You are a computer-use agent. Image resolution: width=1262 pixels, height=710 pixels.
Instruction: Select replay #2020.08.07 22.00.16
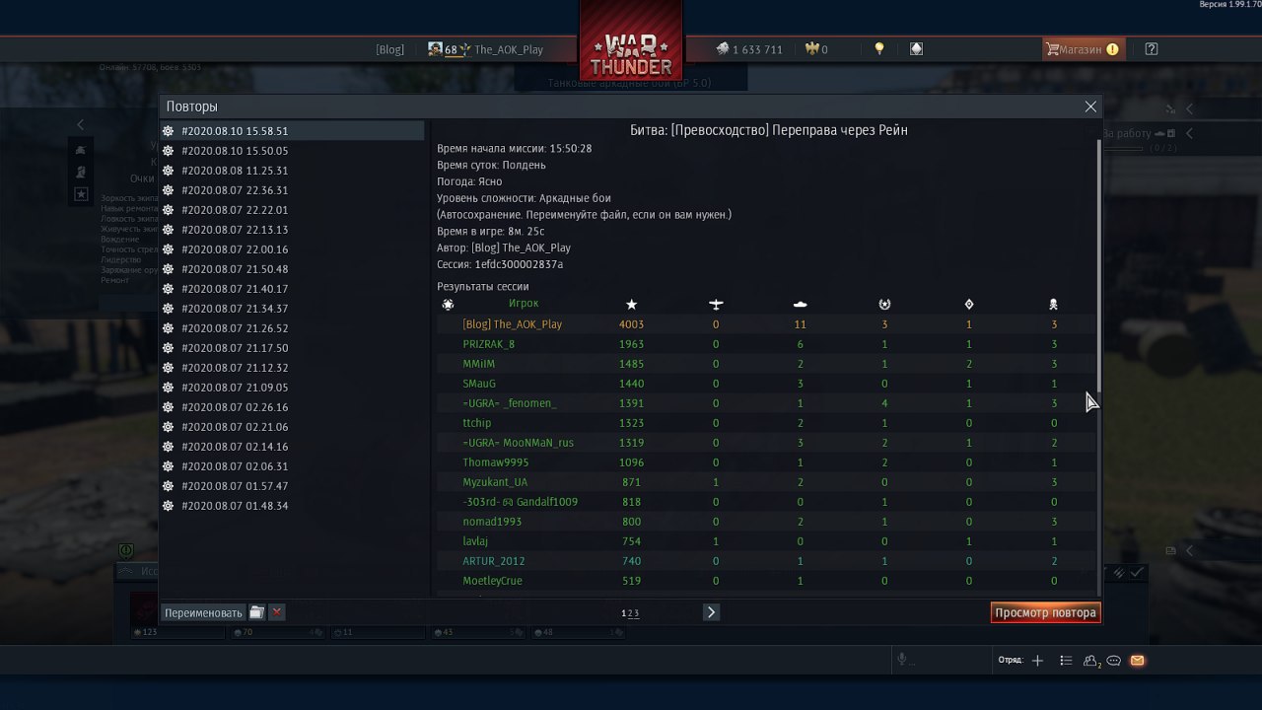292,249
